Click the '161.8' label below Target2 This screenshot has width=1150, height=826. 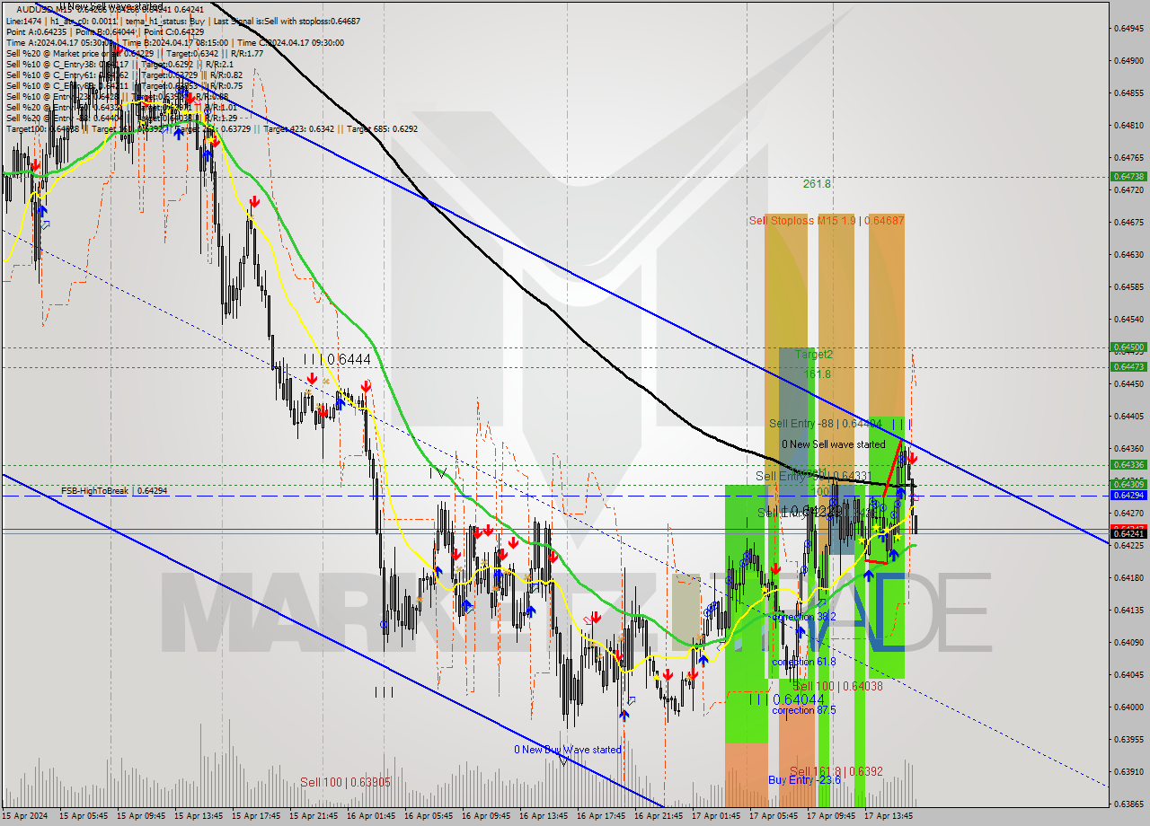point(817,373)
